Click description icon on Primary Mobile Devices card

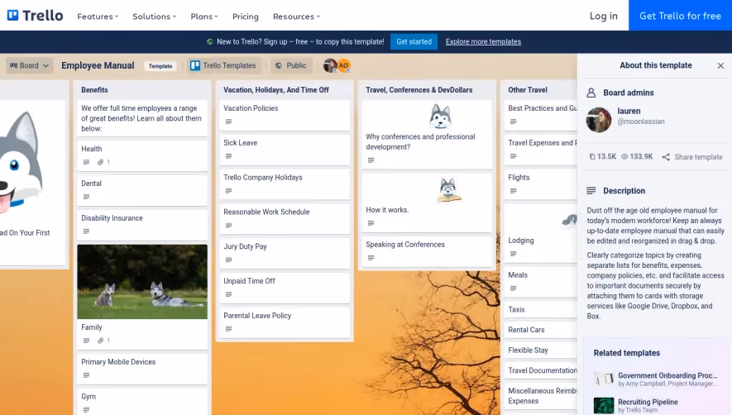click(x=86, y=375)
